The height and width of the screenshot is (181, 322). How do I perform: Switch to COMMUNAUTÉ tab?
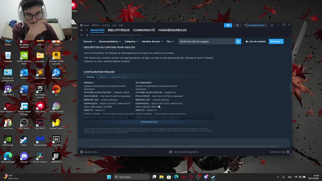tap(144, 30)
